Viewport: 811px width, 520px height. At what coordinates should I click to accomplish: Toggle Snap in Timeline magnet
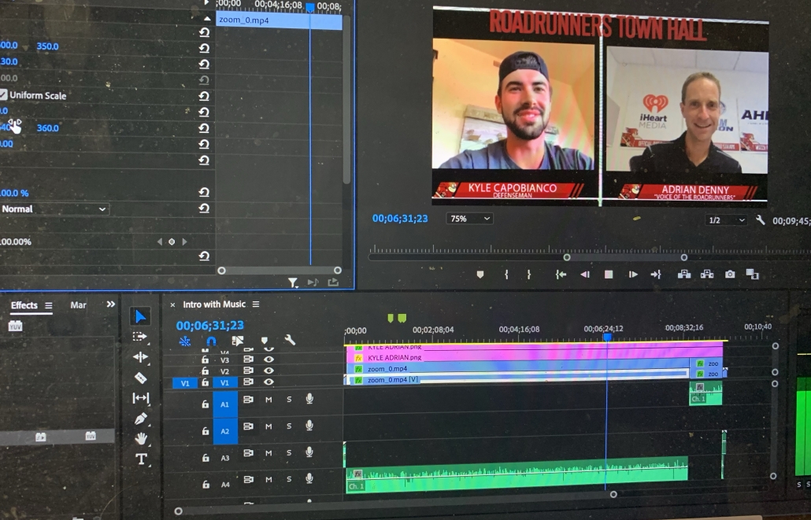tap(211, 341)
